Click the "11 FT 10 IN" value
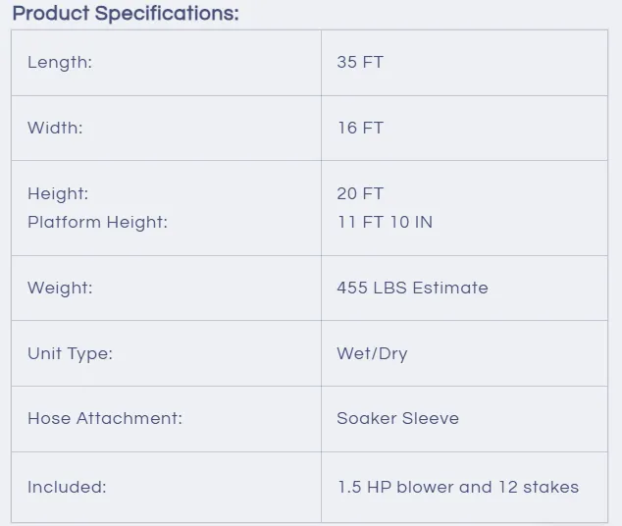 pos(385,222)
